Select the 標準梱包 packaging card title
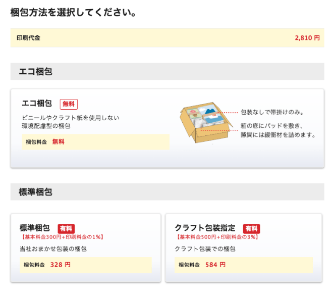Screen dimensions: 334x295 pyautogui.click(x=34, y=228)
